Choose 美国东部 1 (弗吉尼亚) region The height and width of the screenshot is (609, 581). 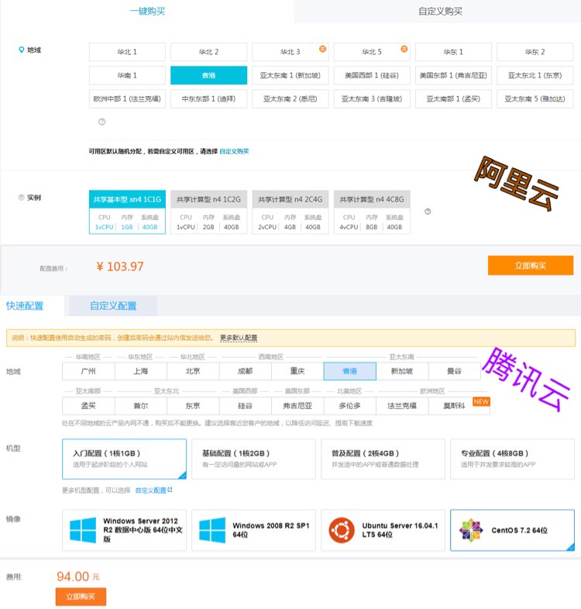[x=454, y=75]
